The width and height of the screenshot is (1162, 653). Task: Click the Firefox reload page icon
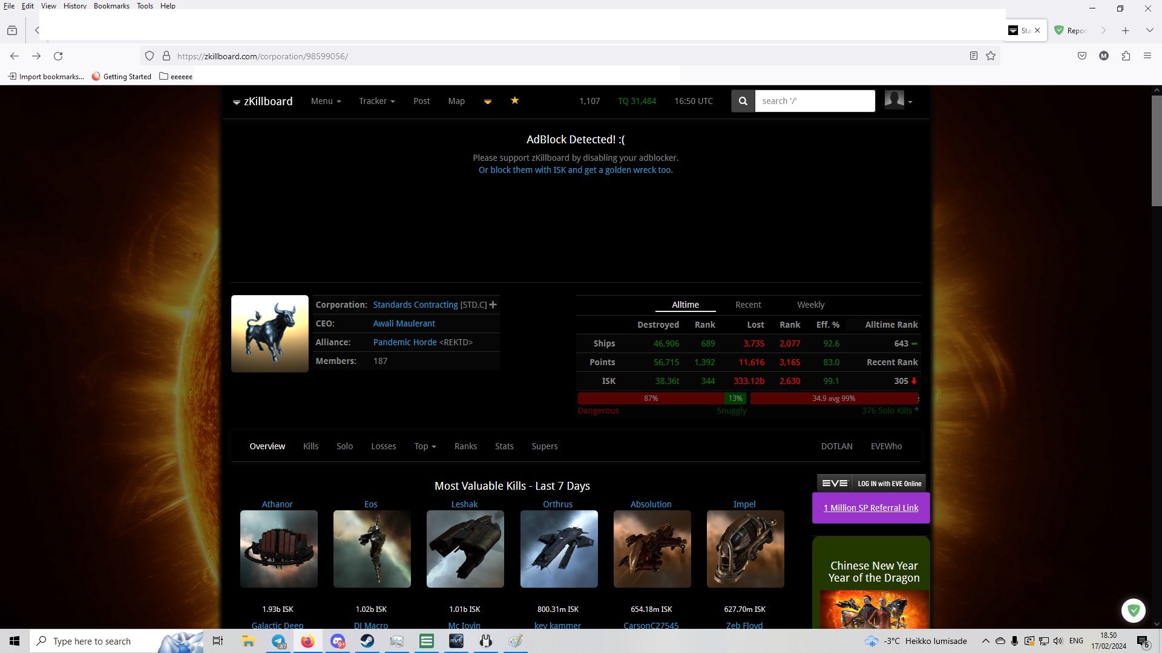click(x=58, y=56)
